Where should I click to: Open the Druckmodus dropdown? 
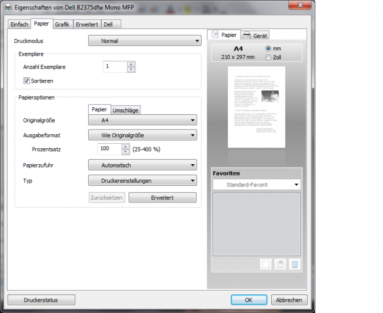(x=144, y=42)
